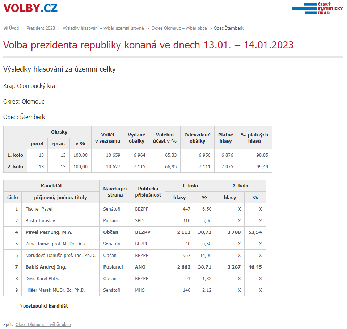347x329 pixels.
Task: Click the home icon in breadcrumb
Action: point(5,28)
